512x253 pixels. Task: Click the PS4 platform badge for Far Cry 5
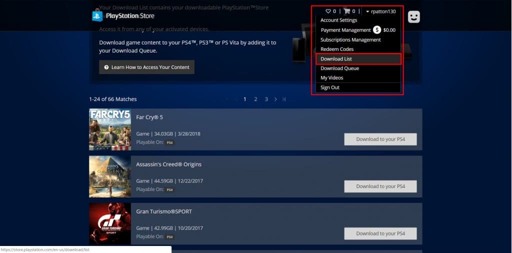click(x=170, y=142)
